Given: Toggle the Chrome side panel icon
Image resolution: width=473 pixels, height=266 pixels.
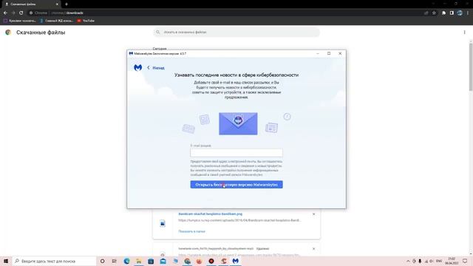Looking at the screenshot, I should tap(452, 13).
